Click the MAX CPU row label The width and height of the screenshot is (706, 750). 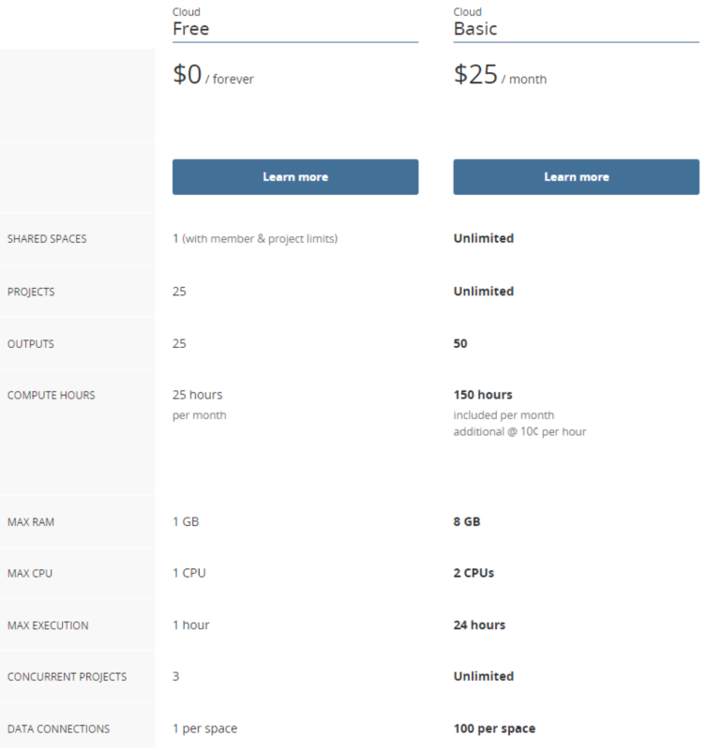[29, 573]
